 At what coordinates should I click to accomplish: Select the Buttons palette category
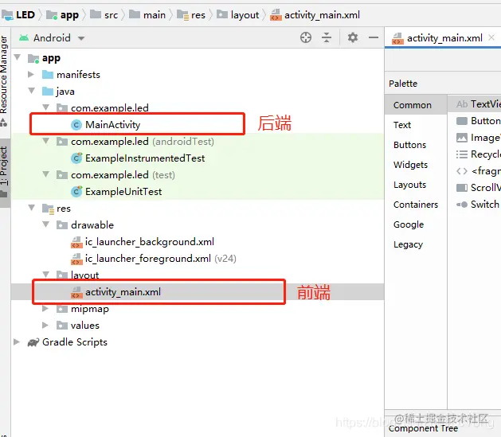point(410,145)
